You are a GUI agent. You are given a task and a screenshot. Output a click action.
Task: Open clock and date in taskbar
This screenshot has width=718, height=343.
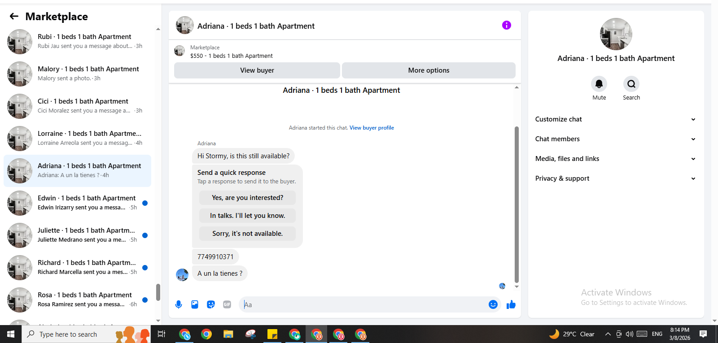coord(680,334)
